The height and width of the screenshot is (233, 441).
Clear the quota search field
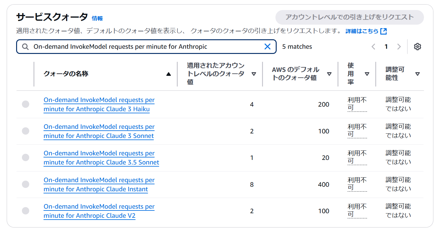[x=267, y=47]
